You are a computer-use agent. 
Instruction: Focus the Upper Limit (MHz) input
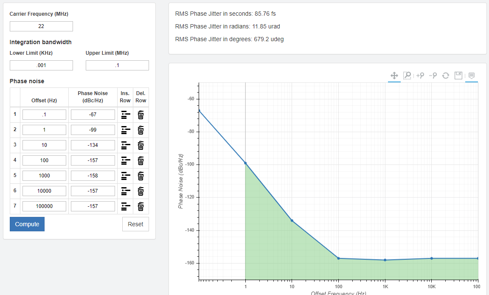pos(117,65)
